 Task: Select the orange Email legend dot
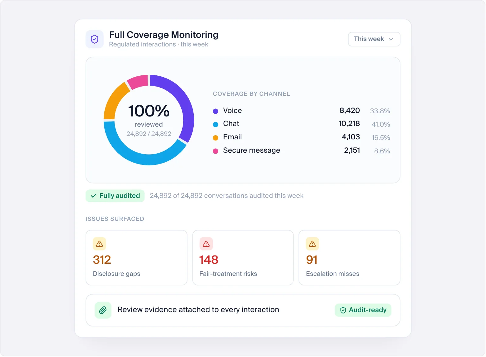215,138
